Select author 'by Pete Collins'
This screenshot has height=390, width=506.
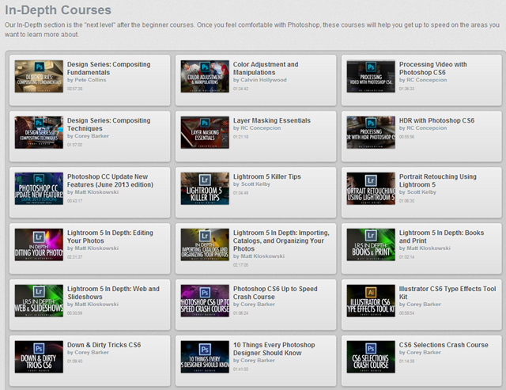tap(86, 80)
